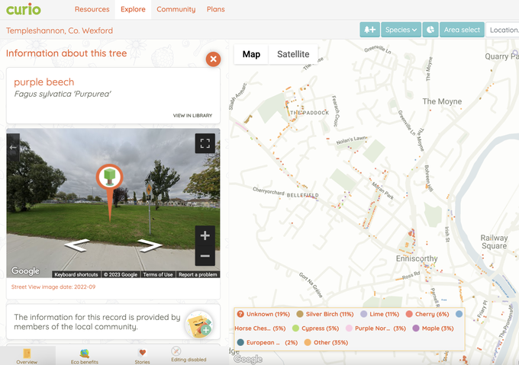Zoom in on the Street View image
The height and width of the screenshot is (365, 519).
click(205, 235)
